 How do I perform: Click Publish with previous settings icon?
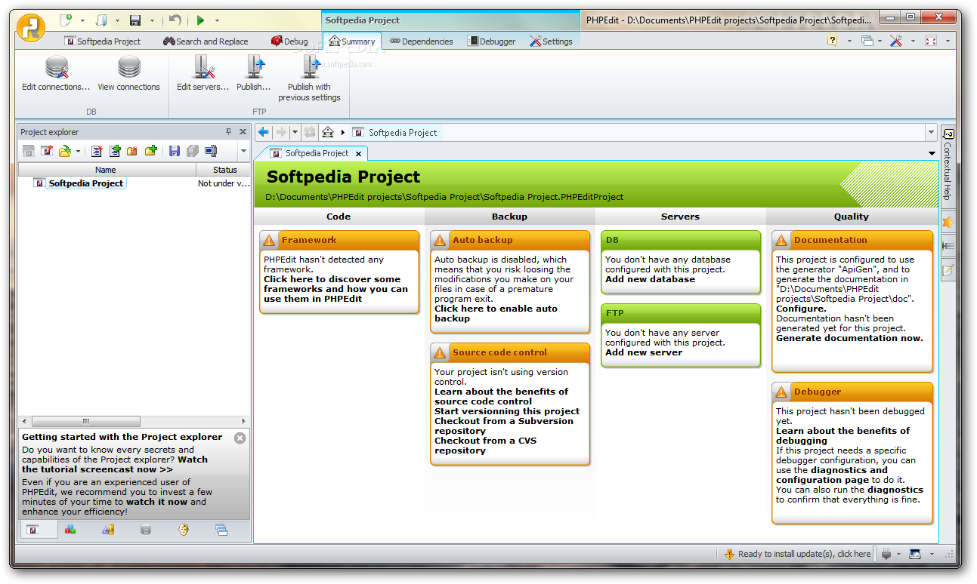click(x=310, y=68)
